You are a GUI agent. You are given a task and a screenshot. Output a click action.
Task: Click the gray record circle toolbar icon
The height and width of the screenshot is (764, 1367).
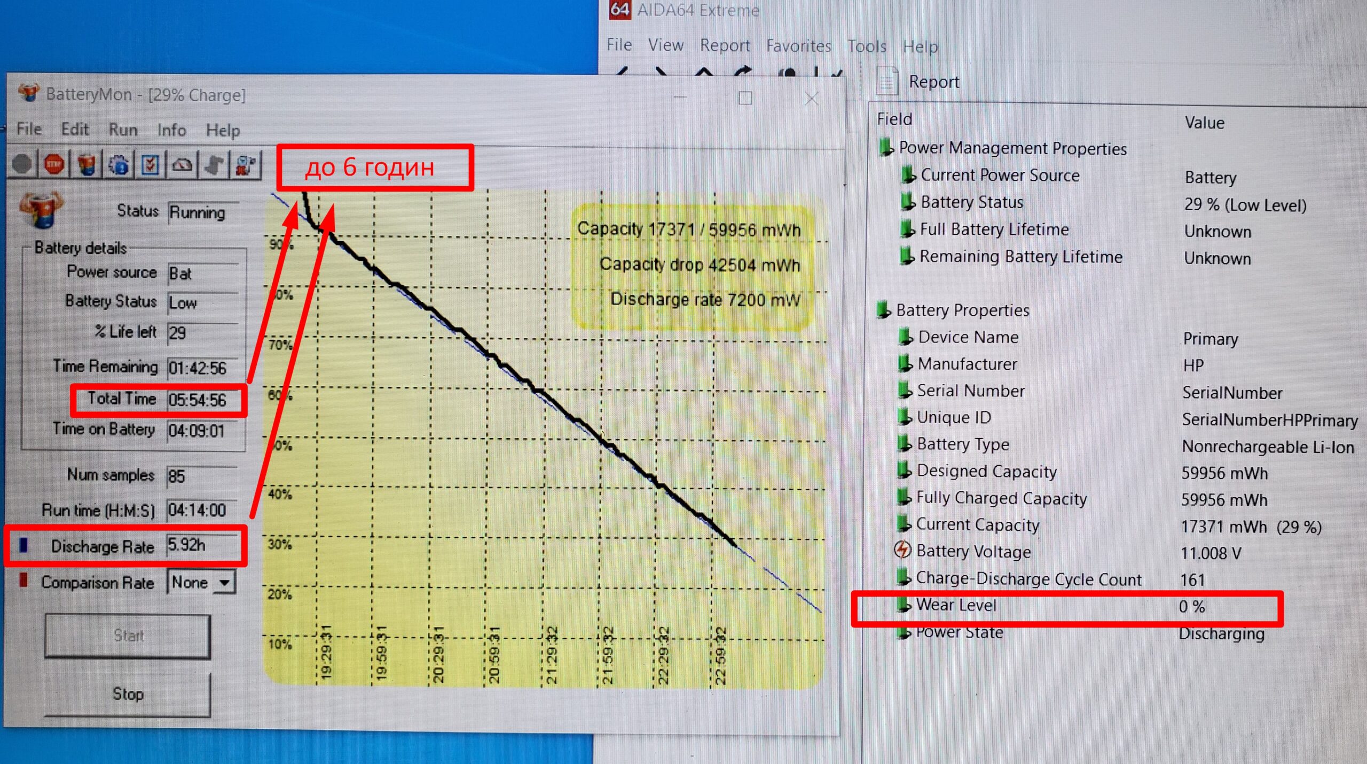click(22, 164)
